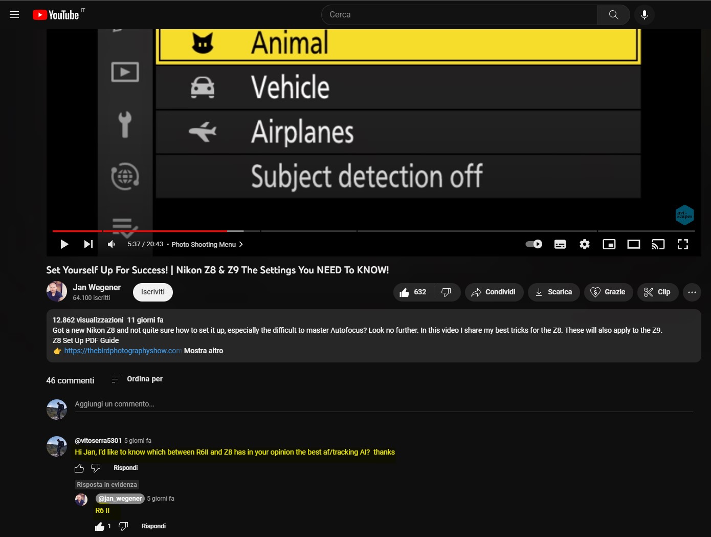Open Jan Wegener channel avatar
Screen dimensions: 711x537
coord(57,291)
